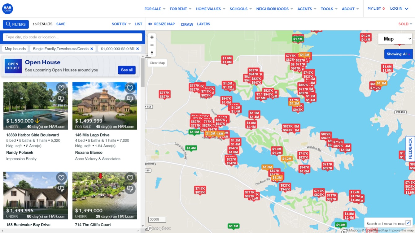Open 18880 Harbor Side Boulevard address link

(33, 135)
